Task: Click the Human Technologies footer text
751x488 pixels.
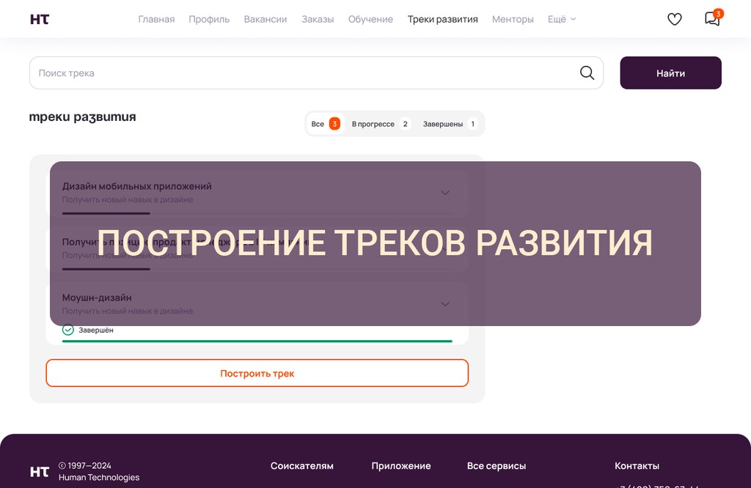Action: [99, 477]
